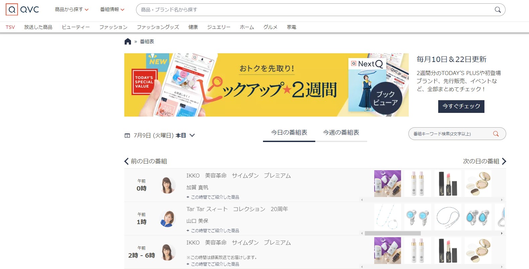
Task: Open 健康 category
Action: 193,27
